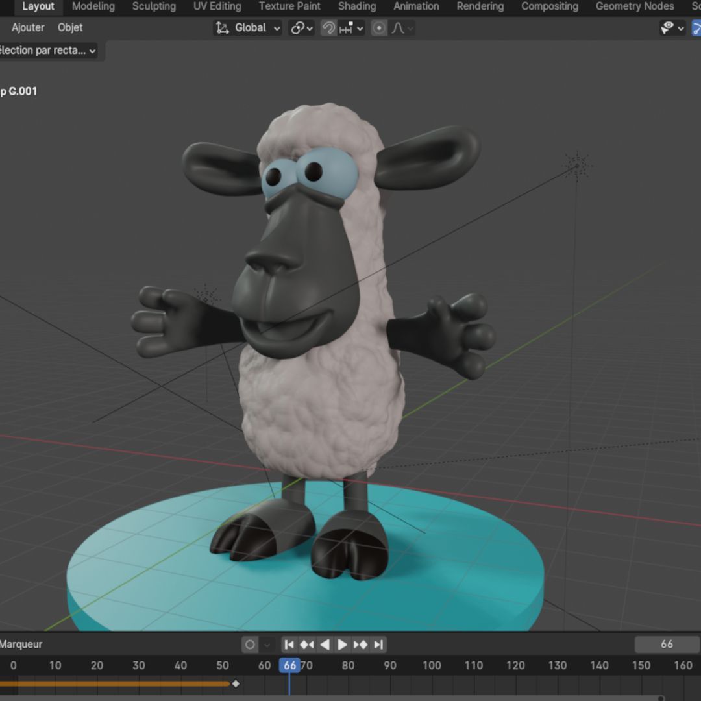Image resolution: width=701 pixels, height=701 pixels.
Task: Jump to the end frame
Action: 378,645
